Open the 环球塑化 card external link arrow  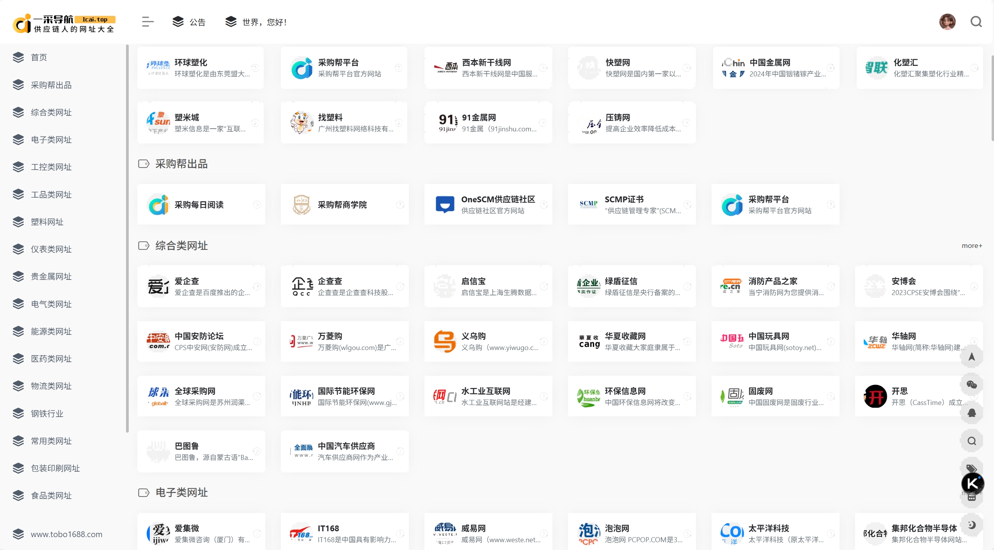[256, 67]
